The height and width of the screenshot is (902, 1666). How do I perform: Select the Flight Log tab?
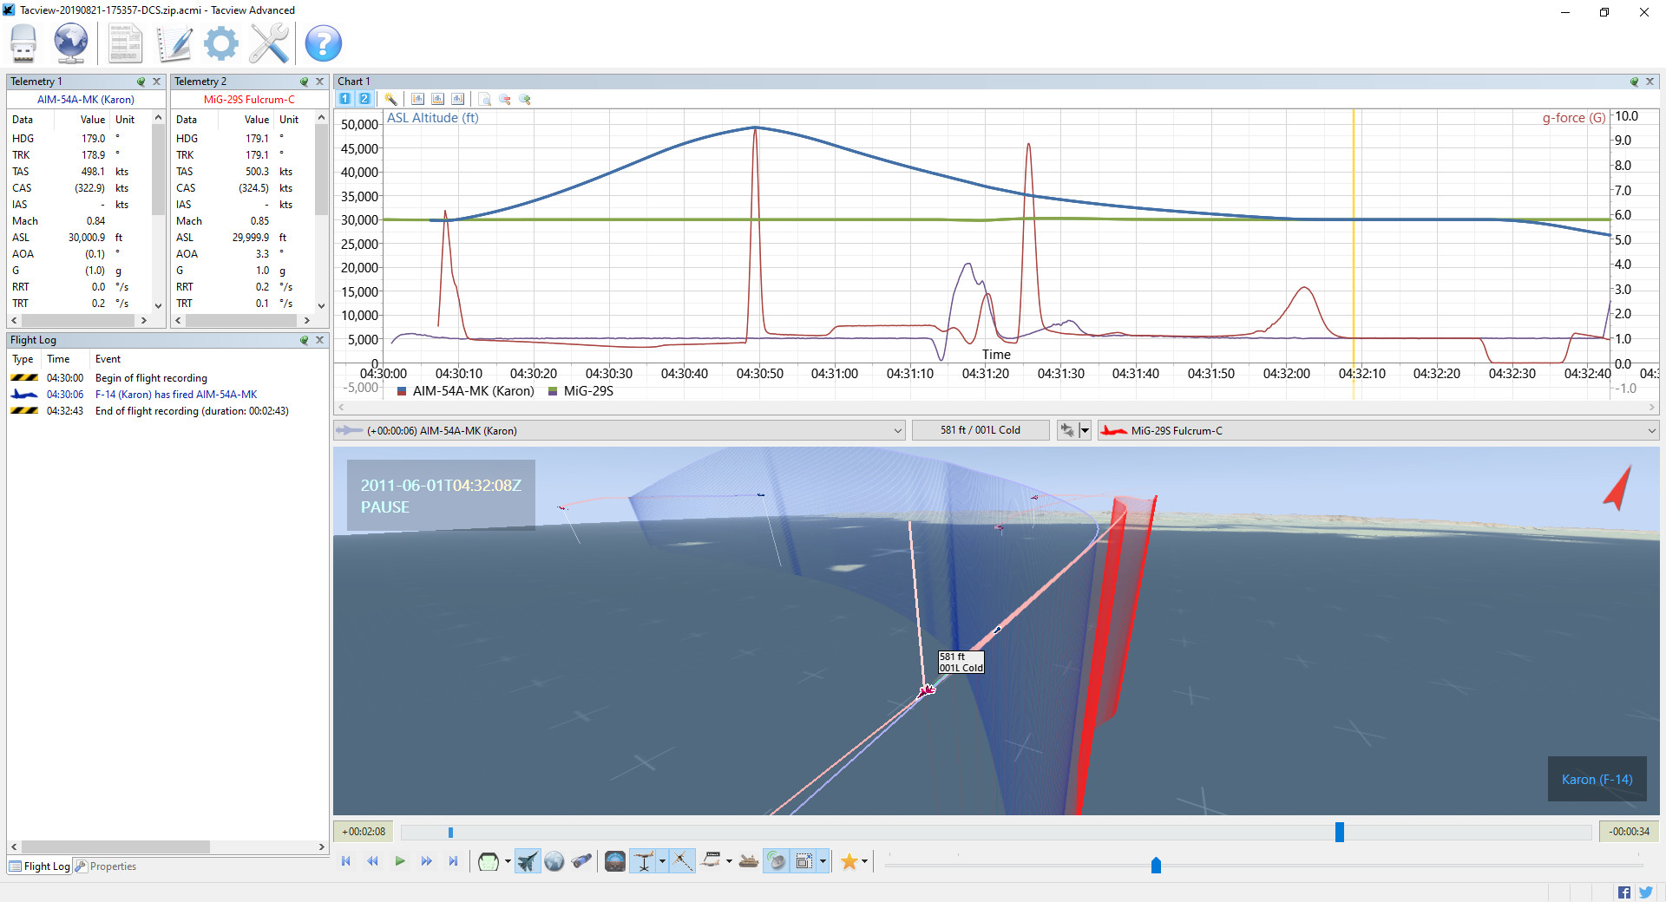pyautogui.click(x=40, y=866)
